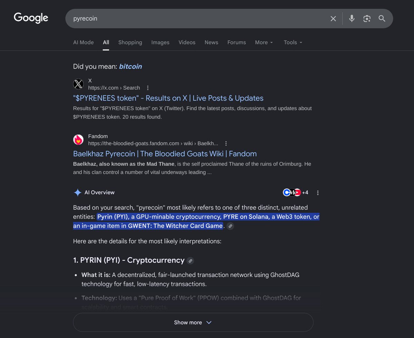Click link icon next to PYRIN (PYI) heading
Image resolution: width=414 pixels, height=338 pixels.
coord(190,261)
